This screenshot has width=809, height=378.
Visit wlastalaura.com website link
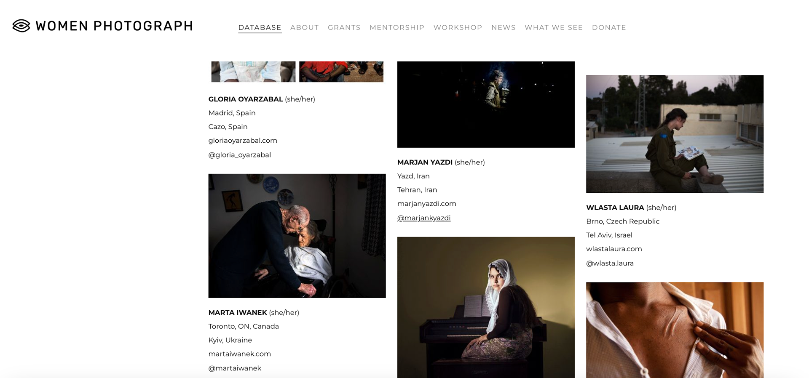[x=614, y=249]
